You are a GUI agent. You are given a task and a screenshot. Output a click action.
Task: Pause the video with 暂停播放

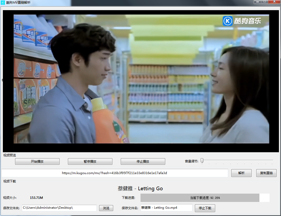coord(90,161)
